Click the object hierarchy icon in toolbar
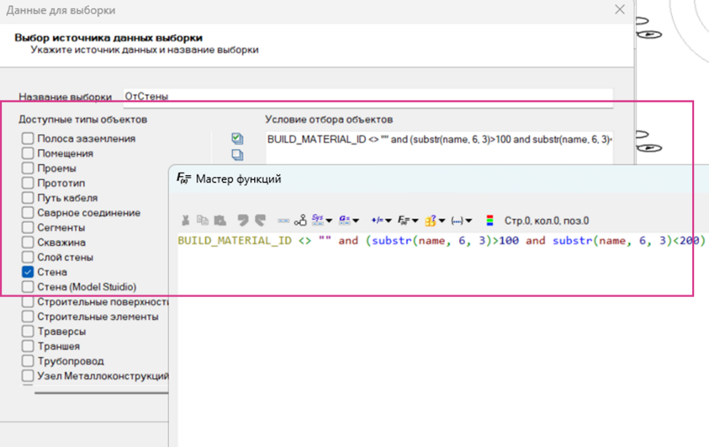 click(x=300, y=220)
